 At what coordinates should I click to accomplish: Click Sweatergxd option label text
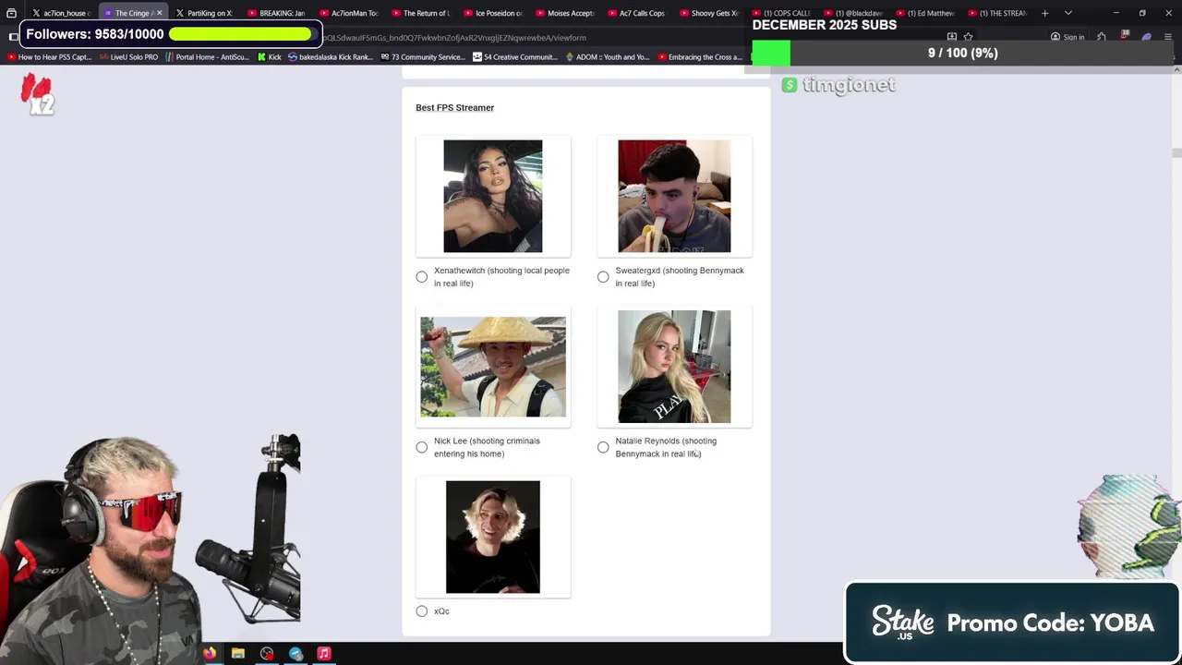[x=680, y=277]
